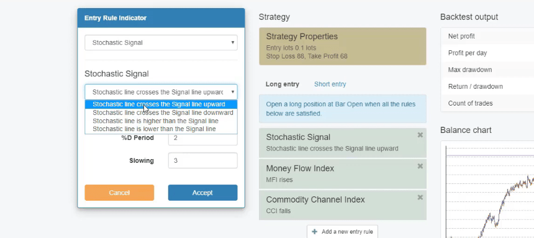534x238 pixels.
Task: Open the Stochastic Signal indicator dropdown
Action: point(161,43)
